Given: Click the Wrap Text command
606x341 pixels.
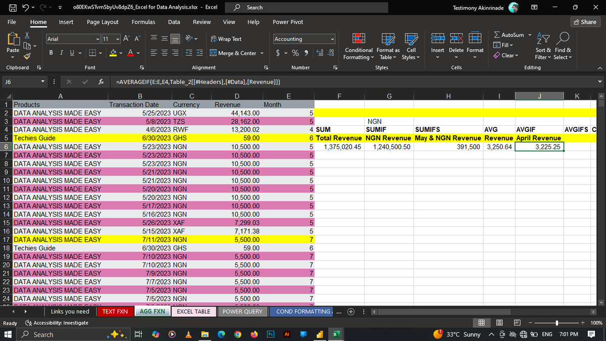Looking at the screenshot, I should coord(227,38).
